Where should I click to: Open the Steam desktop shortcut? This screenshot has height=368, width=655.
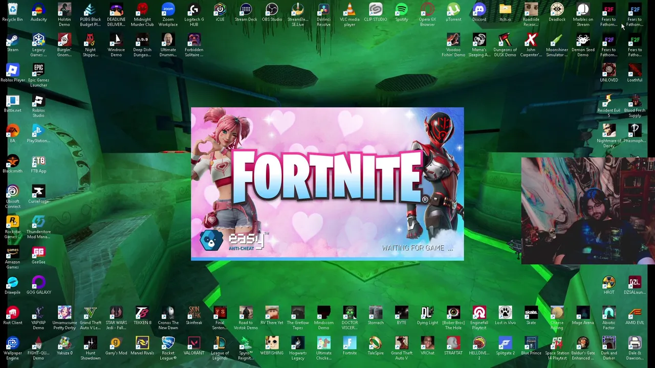pyautogui.click(x=12, y=43)
